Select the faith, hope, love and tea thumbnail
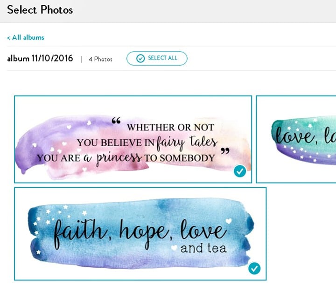The width and height of the screenshot is (336, 292). (140, 234)
